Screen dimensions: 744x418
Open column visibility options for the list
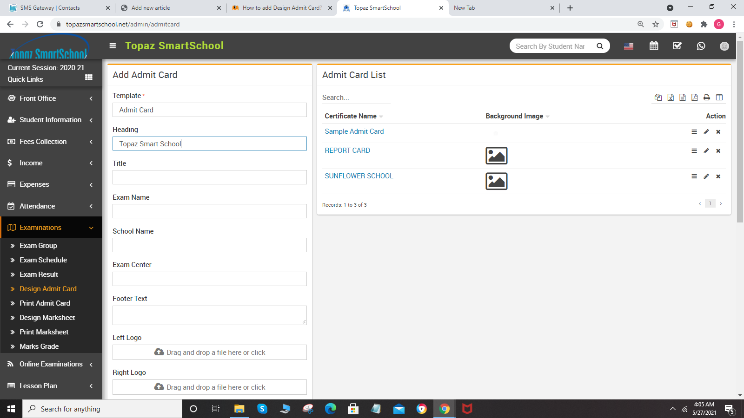[719, 98]
